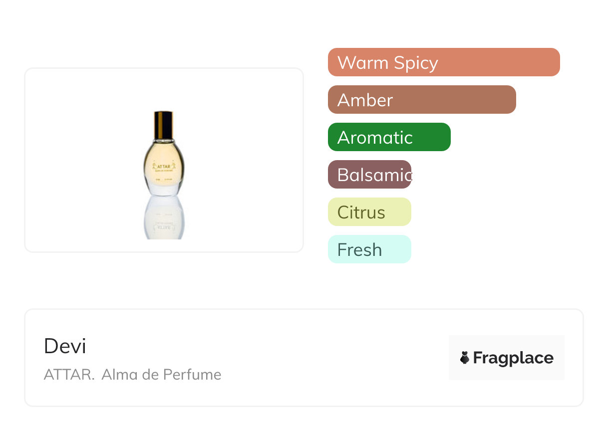Click the Alma de Perfume text
The height and width of the screenshot is (431, 608).
pos(161,375)
